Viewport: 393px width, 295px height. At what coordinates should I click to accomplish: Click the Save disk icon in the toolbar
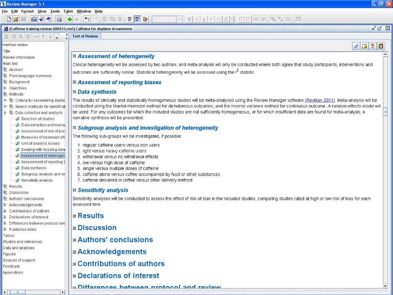23,19
